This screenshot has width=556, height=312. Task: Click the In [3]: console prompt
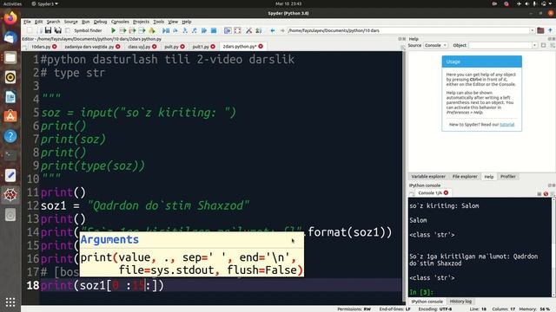click(421, 292)
